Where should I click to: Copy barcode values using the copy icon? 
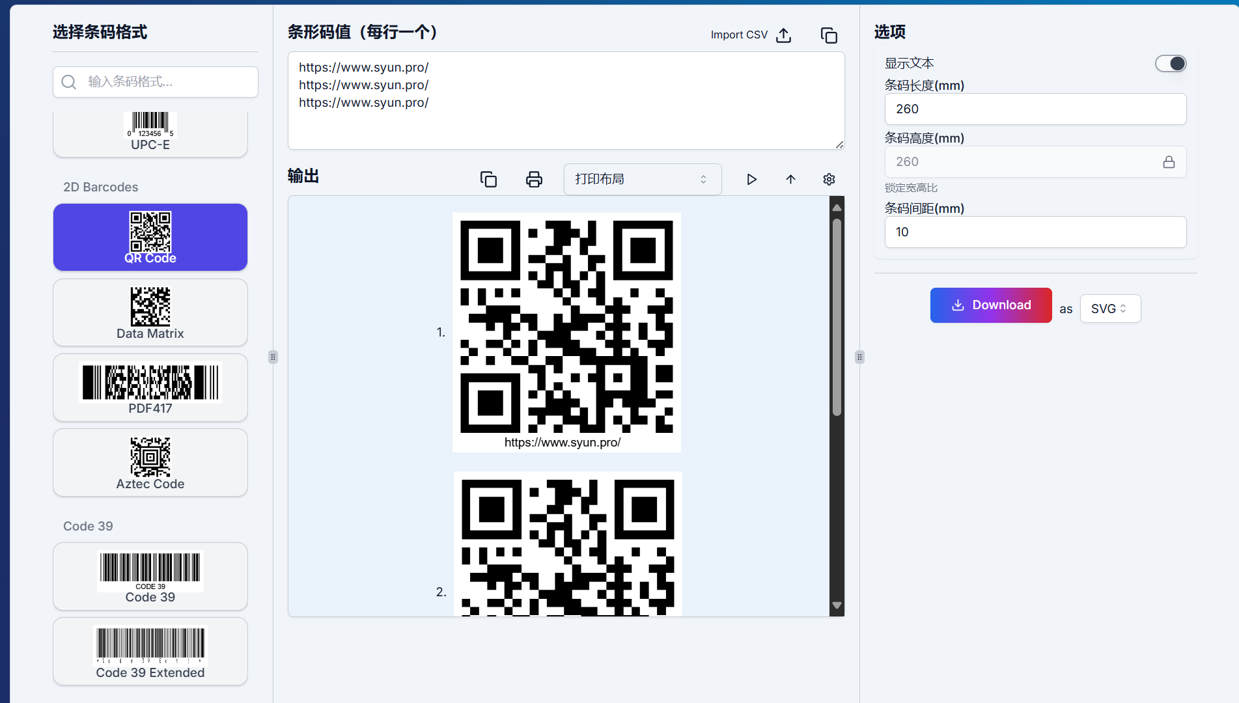click(829, 35)
